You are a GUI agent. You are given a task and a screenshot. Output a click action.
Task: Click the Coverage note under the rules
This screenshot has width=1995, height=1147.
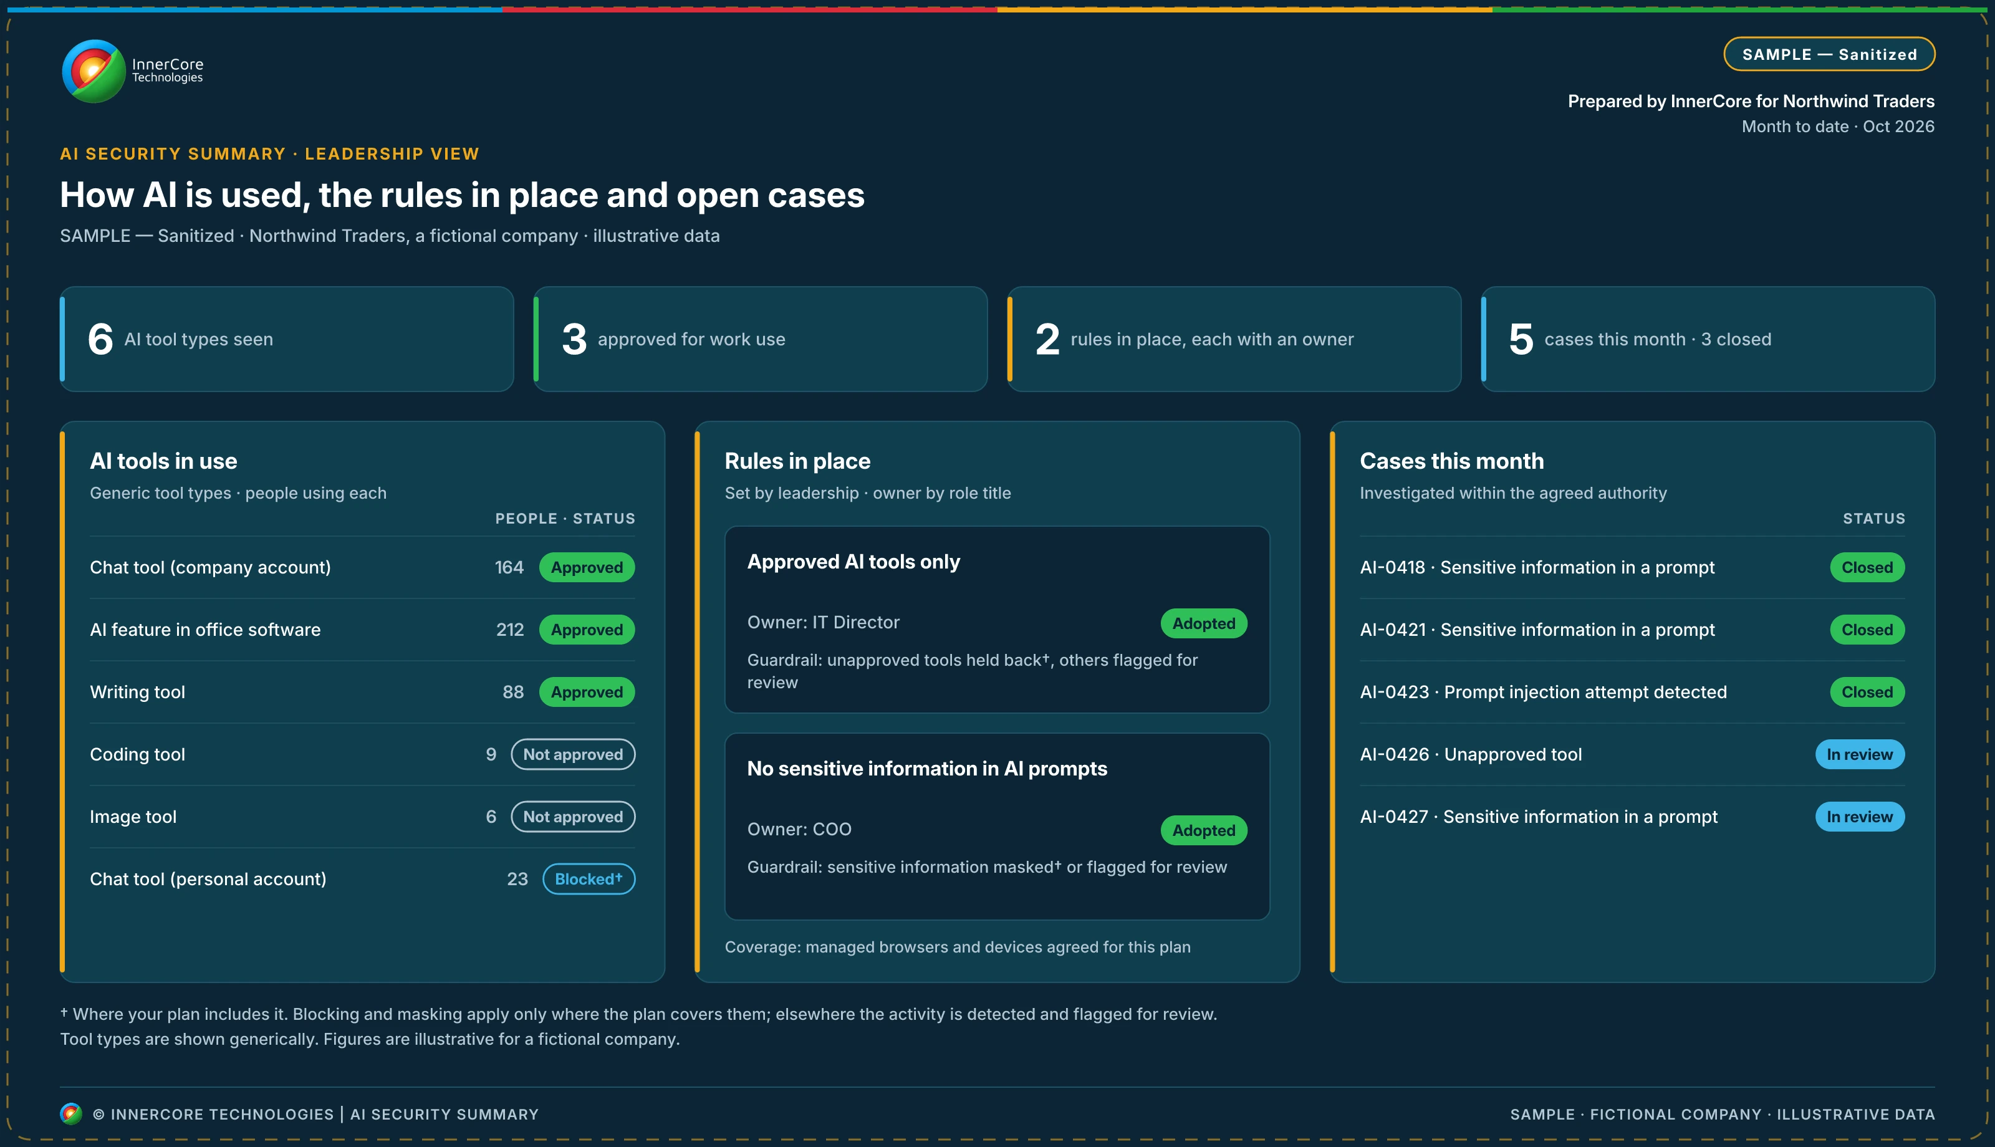957,947
